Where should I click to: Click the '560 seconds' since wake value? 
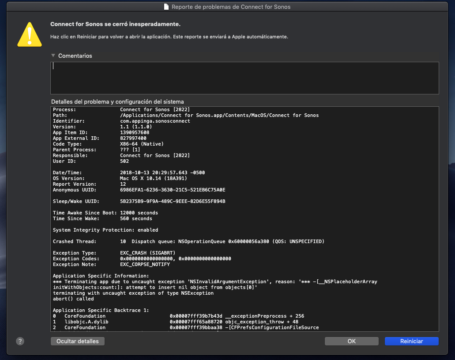[x=136, y=218]
